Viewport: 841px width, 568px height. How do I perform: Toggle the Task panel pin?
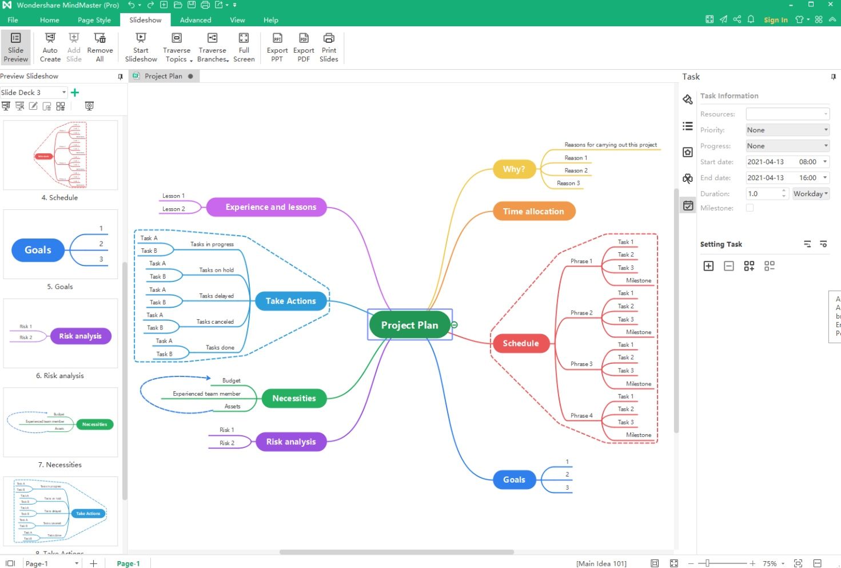833,76
